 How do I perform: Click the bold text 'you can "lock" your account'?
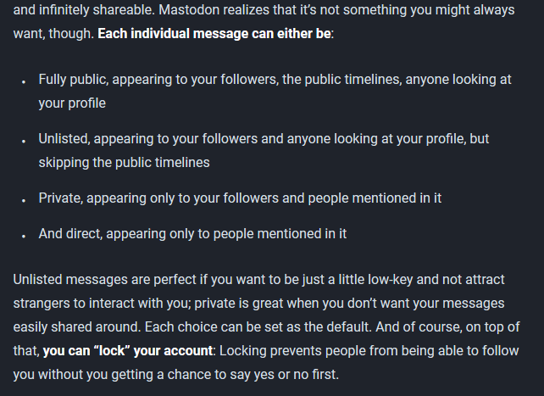128,350
